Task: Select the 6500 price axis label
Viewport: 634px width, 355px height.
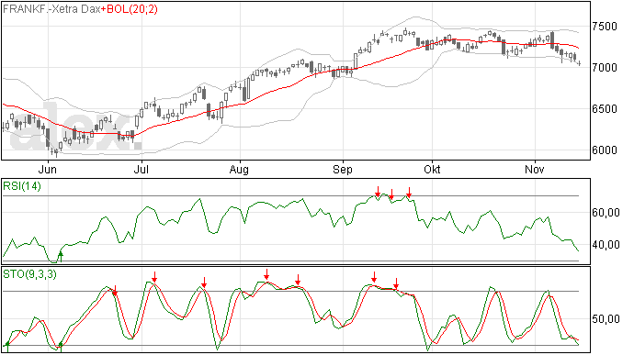Action: point(605,109)
